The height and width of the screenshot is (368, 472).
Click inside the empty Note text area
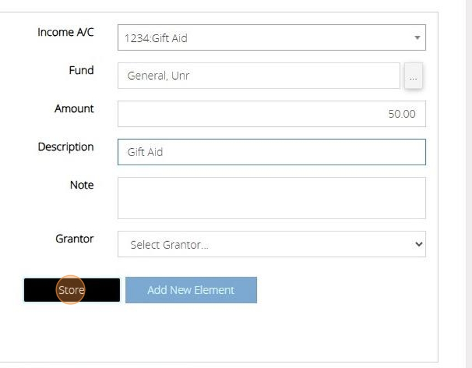point(271,198)
